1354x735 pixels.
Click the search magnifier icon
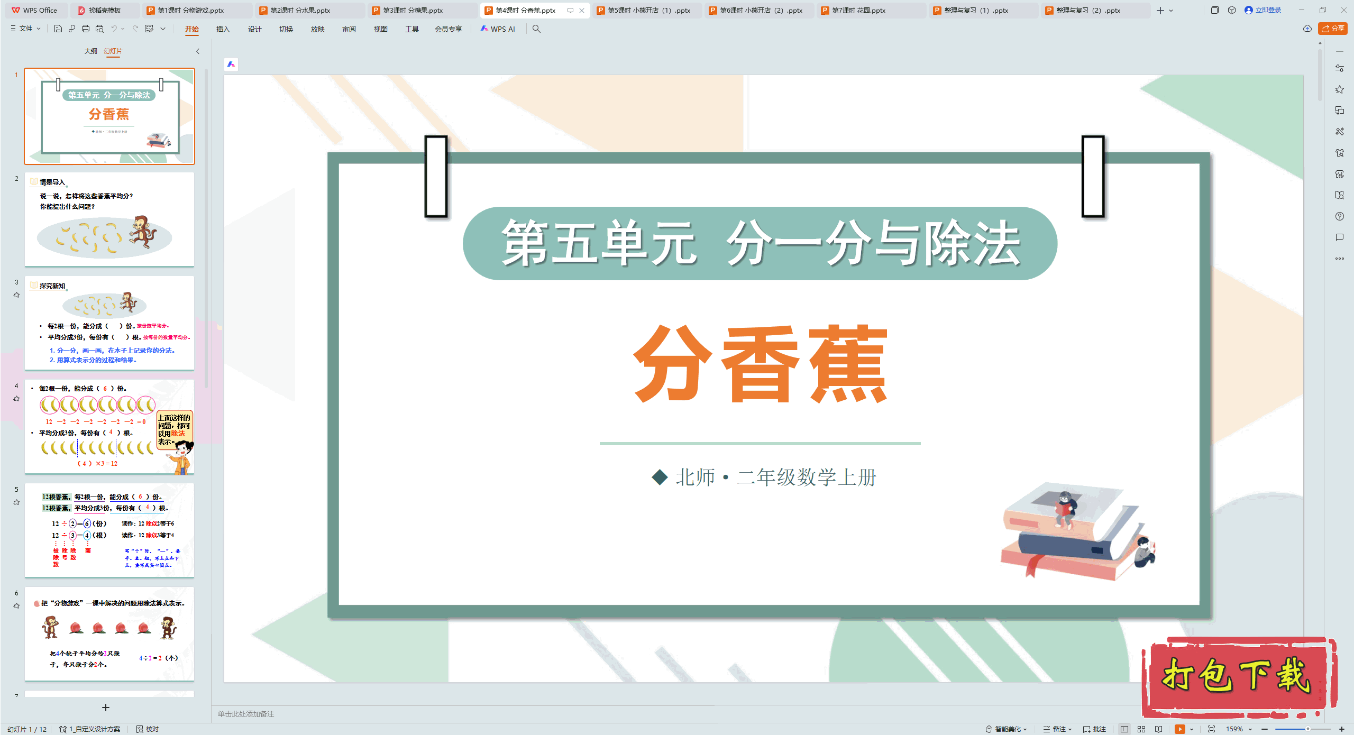tap(536, 29)
